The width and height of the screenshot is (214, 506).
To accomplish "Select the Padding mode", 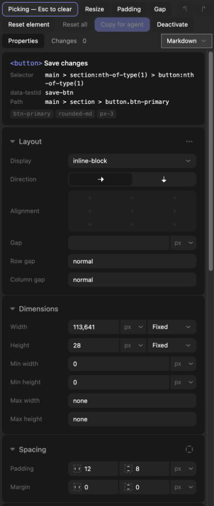I will pos(129,9).
